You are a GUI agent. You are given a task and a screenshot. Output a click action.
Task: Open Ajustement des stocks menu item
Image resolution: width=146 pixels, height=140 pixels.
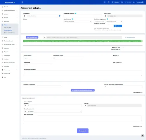(9, 44)
